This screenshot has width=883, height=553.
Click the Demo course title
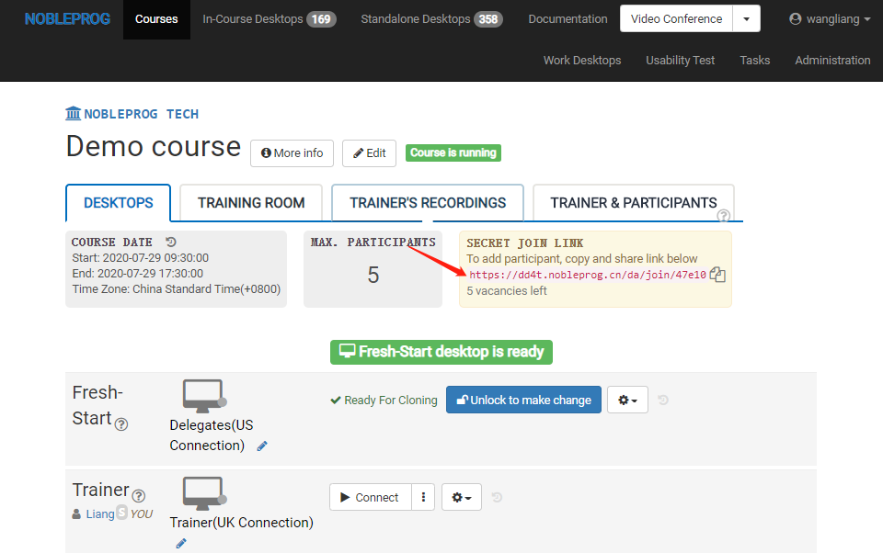tap(154, 147)
